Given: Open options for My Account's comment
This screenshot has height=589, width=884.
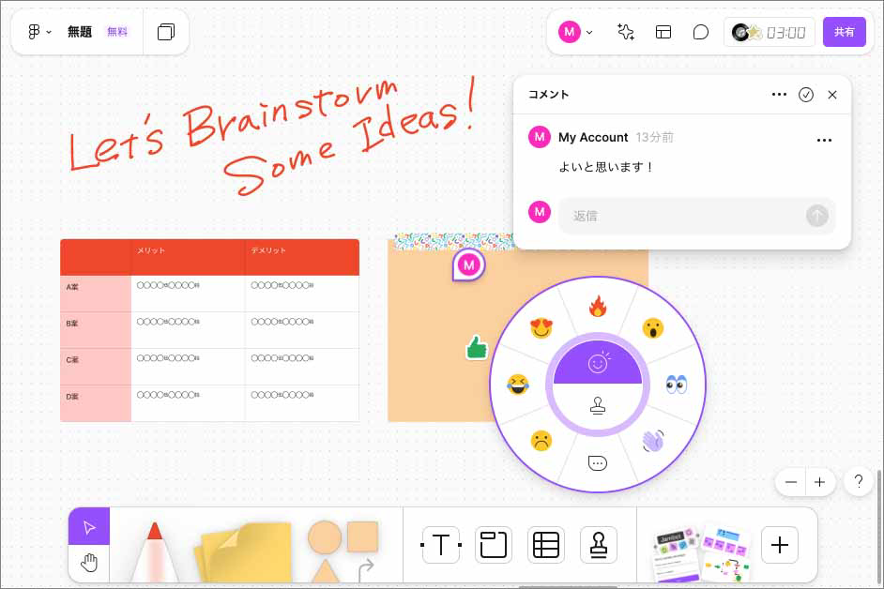Looking at the screenshot, I should 825,140.
